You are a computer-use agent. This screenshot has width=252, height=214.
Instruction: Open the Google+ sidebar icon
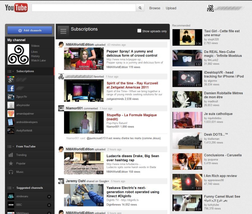[x=11, y=80]
